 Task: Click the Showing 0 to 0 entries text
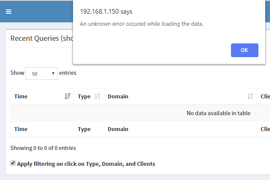tap(43, 148)
